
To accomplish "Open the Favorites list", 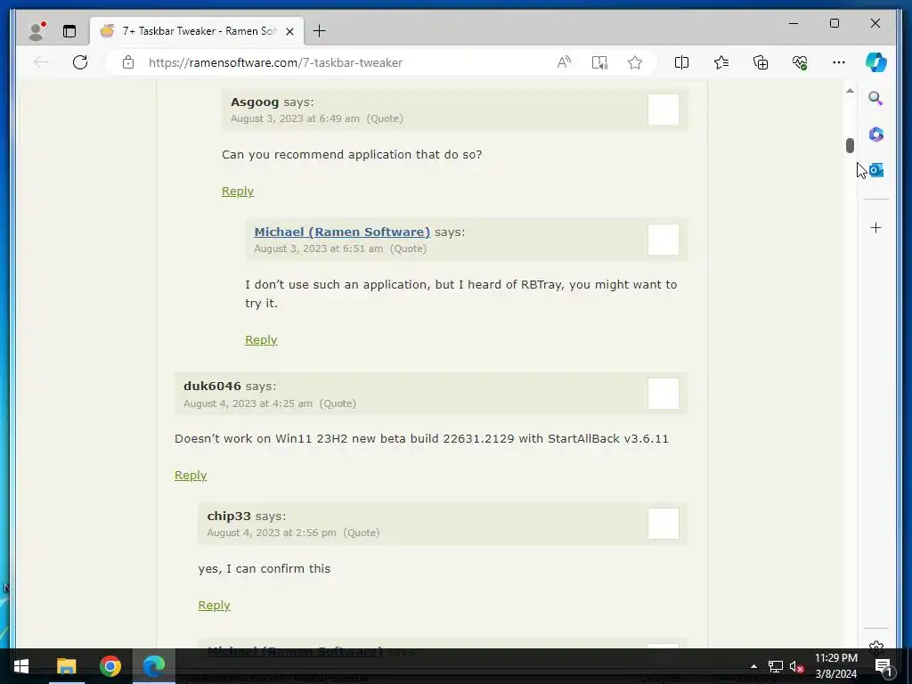I will (721, 62).
